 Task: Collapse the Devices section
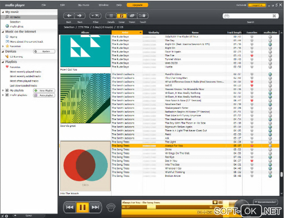[x=3, y=51]
